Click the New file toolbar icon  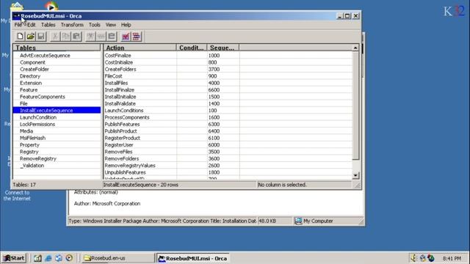coord(20,37)
